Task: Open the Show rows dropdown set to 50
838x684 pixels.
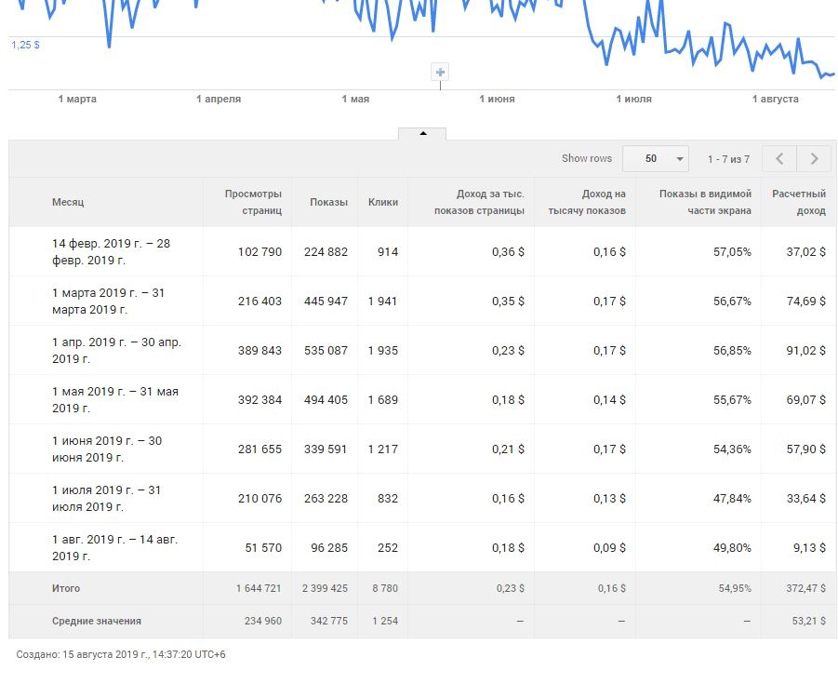Action: 655,159
